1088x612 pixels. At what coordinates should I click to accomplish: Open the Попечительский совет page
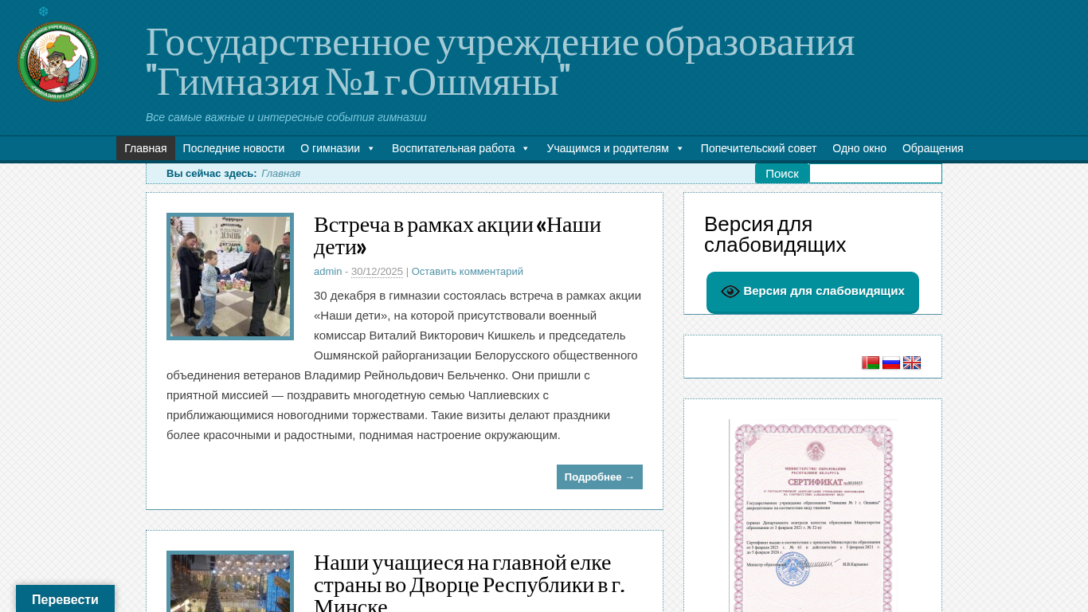(758, 148)
